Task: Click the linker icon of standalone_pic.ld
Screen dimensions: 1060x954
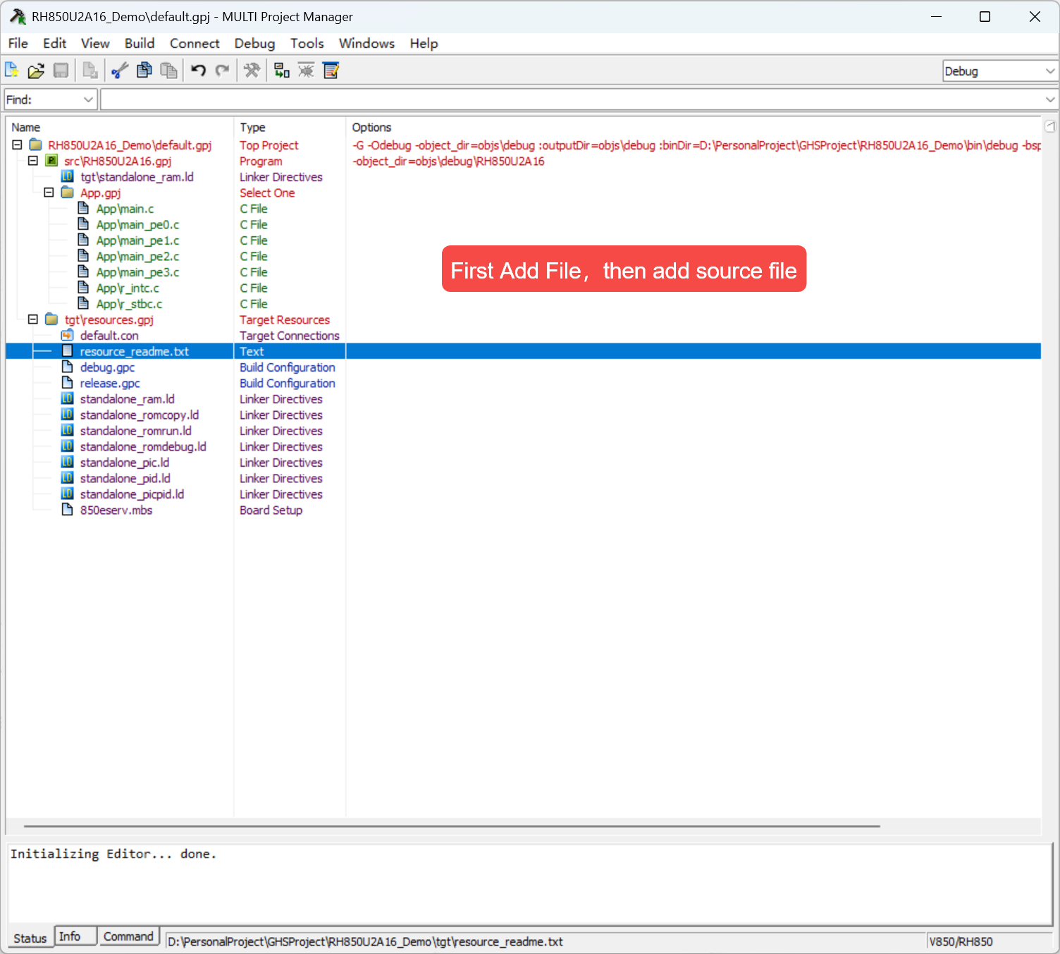Action: pos(68,462)
